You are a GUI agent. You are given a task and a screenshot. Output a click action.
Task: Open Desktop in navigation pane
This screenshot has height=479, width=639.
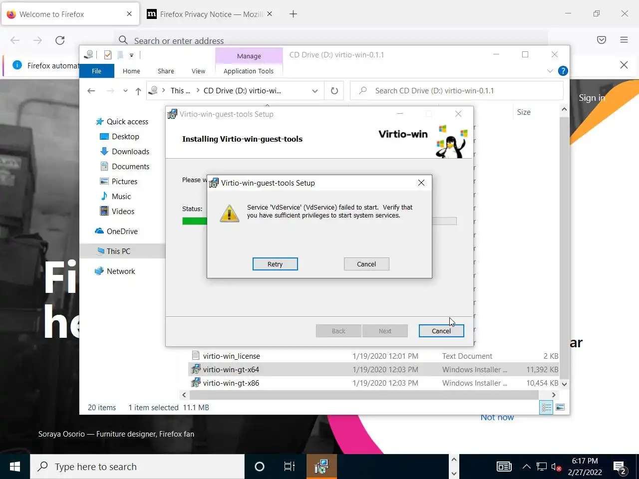pos(125,137)
